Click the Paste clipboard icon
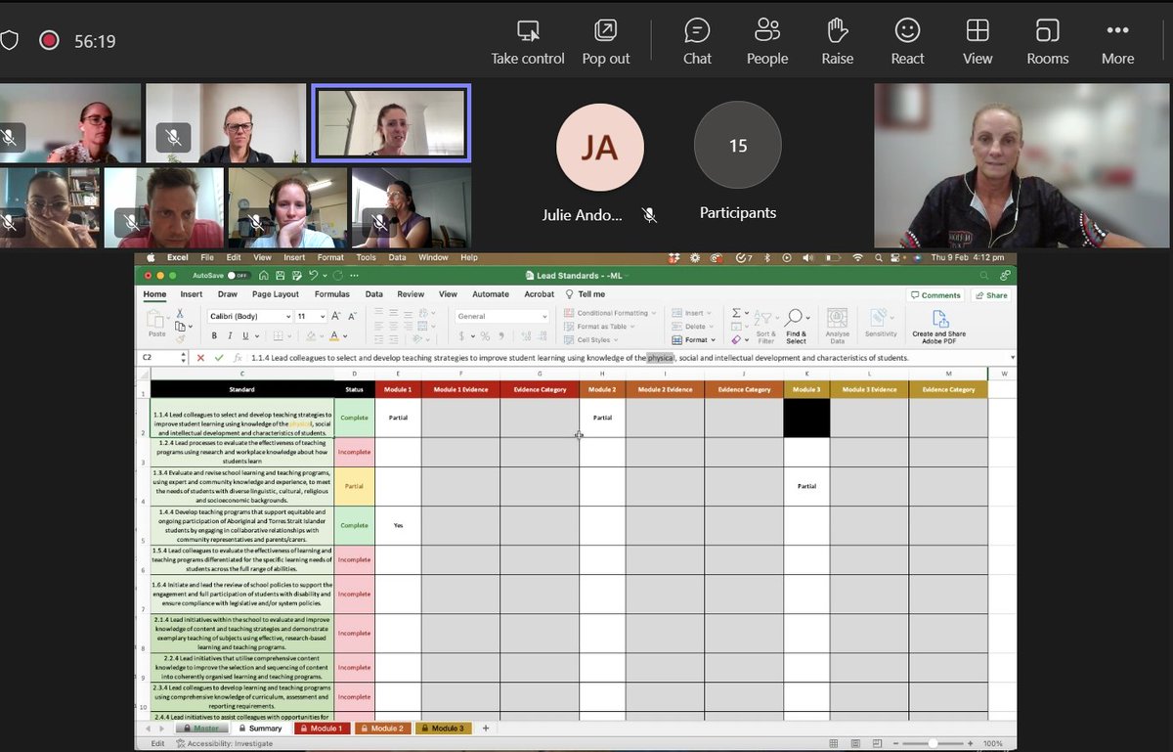The height and width of the screenshot is (752, 1173). (155, 320)
